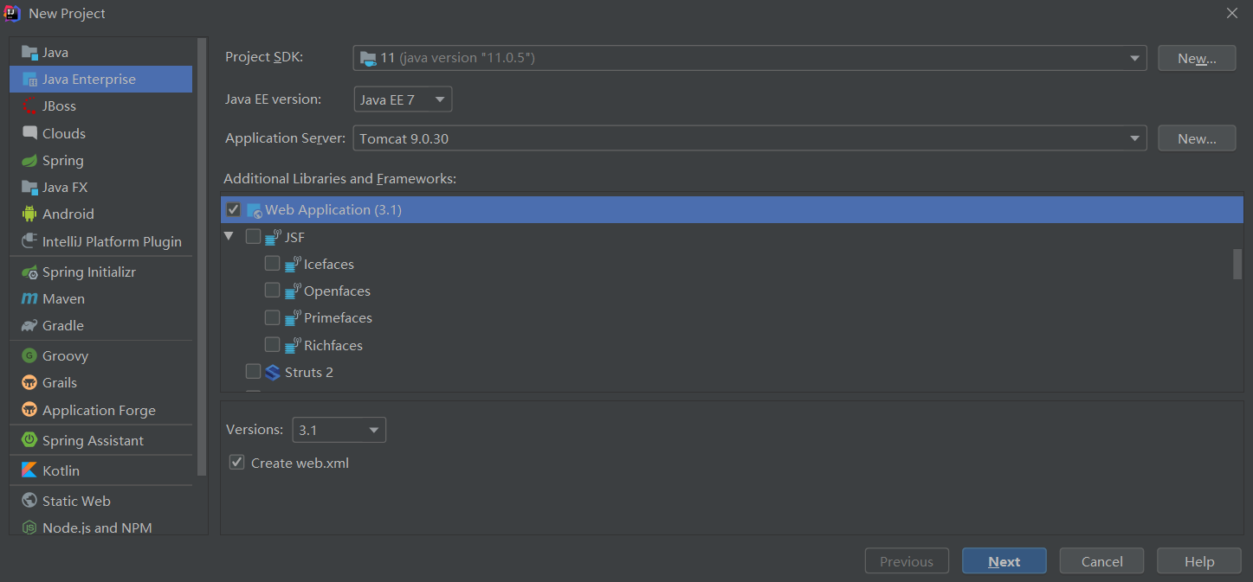Click the frameworks list scrollbar thumb
The height and width of the screenshot is (582, 1253).
(1238, 264)
